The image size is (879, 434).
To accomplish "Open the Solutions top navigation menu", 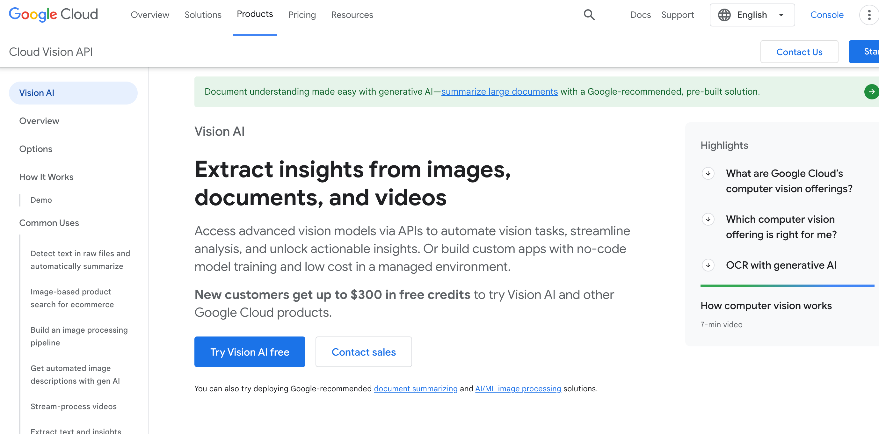I will [203, 15].
